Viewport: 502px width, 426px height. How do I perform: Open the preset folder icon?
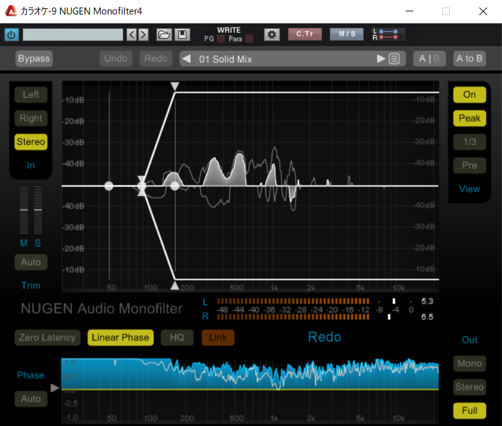[164, 35]
